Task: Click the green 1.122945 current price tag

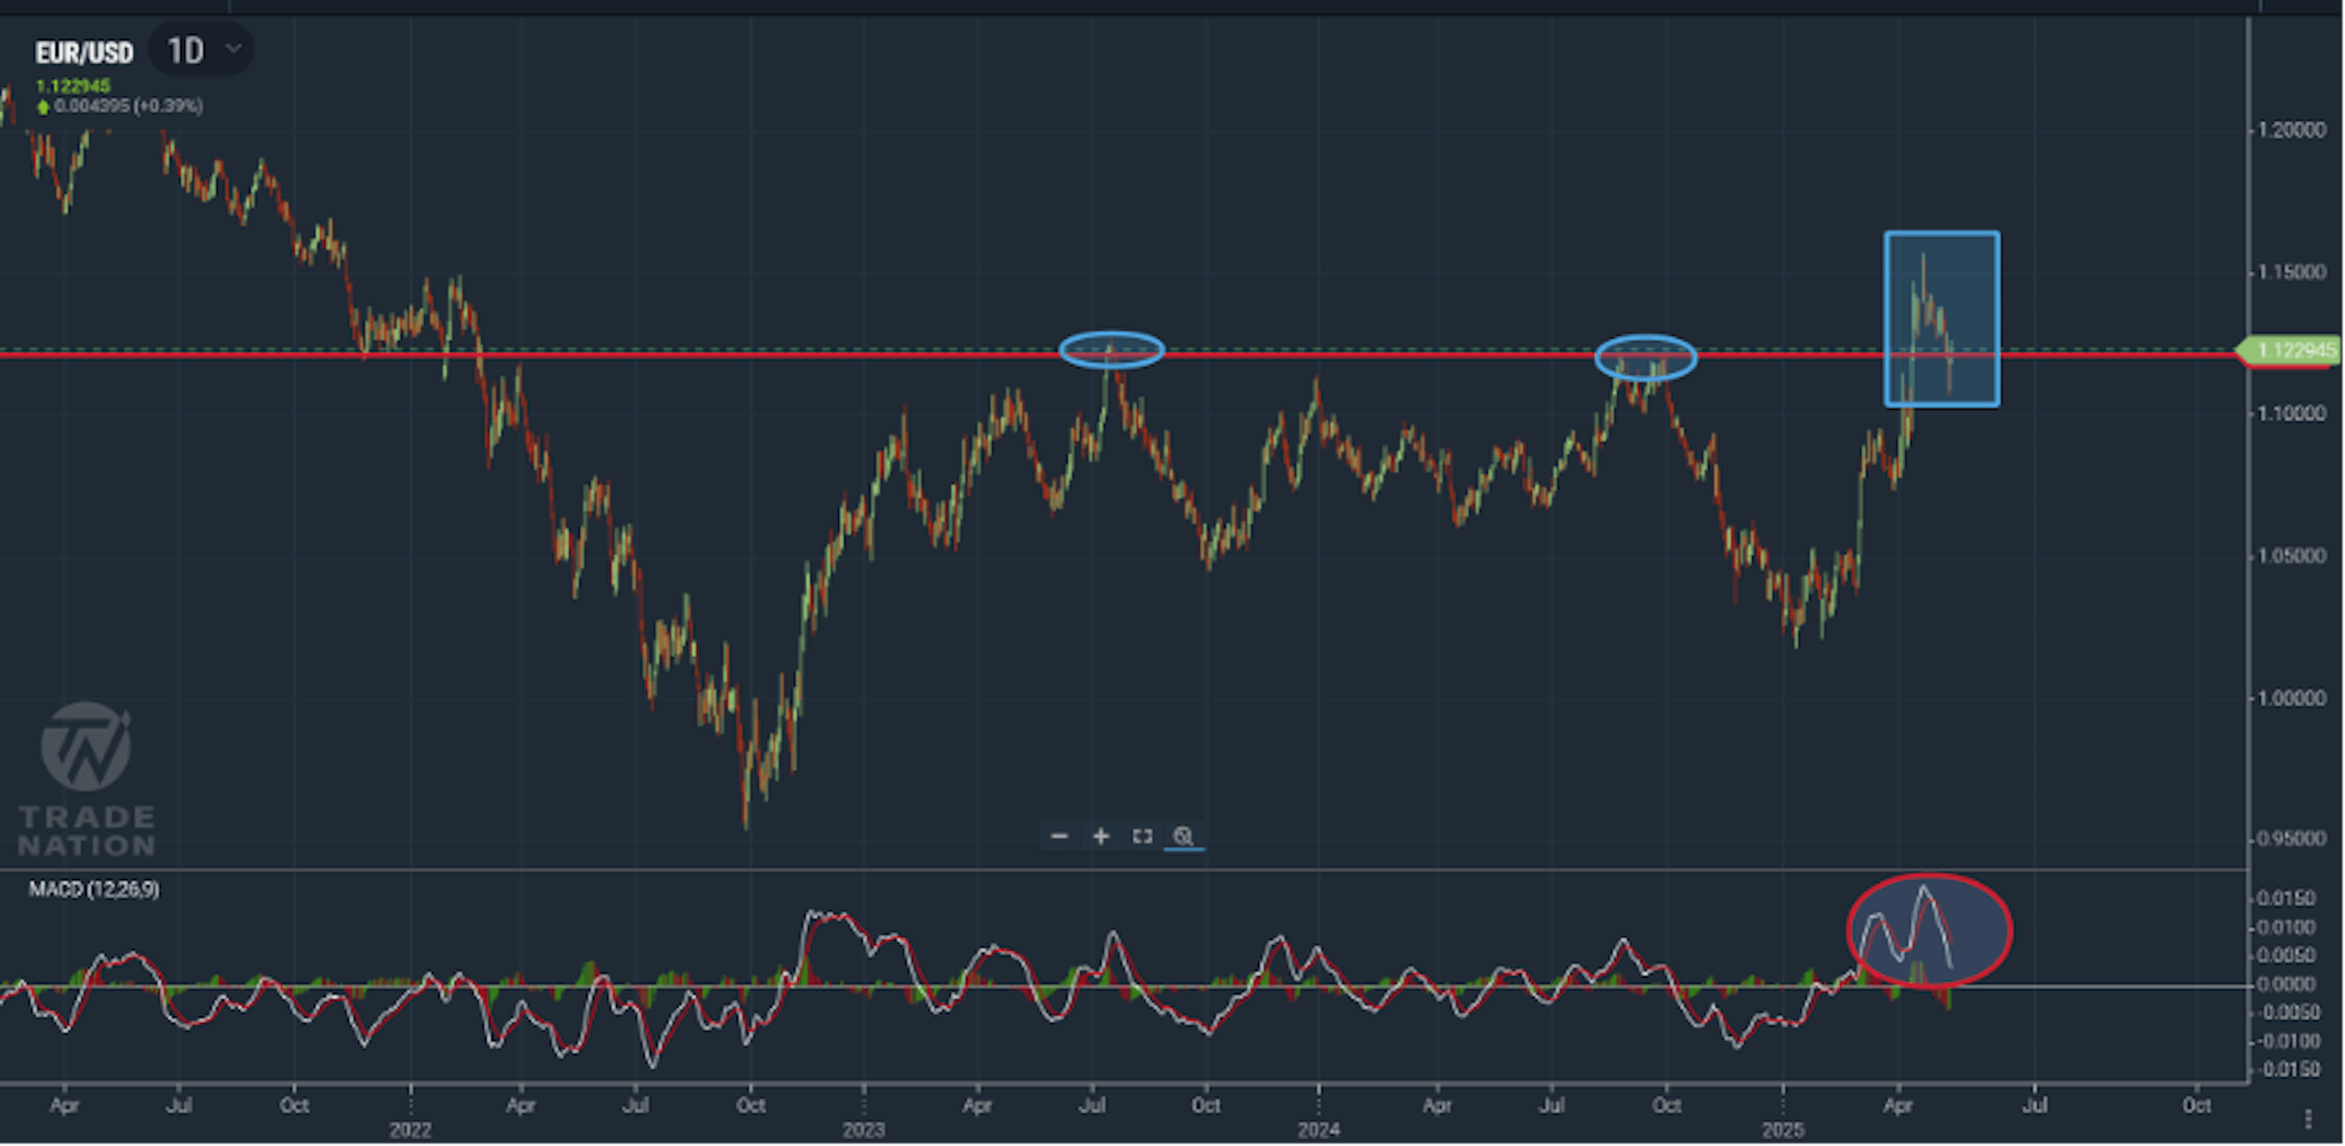Action: (2289, 351)
